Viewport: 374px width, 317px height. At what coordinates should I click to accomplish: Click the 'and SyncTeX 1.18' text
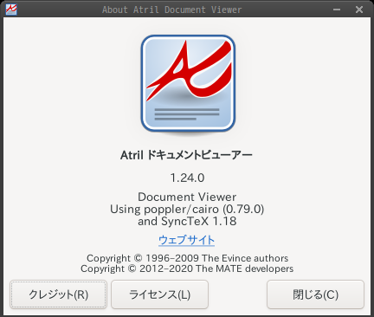coord(187,222)
